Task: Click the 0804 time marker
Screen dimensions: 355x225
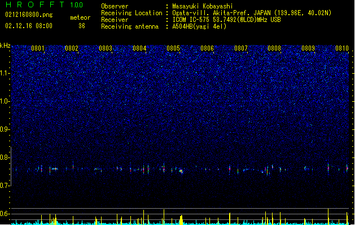Action: point(139,48)
